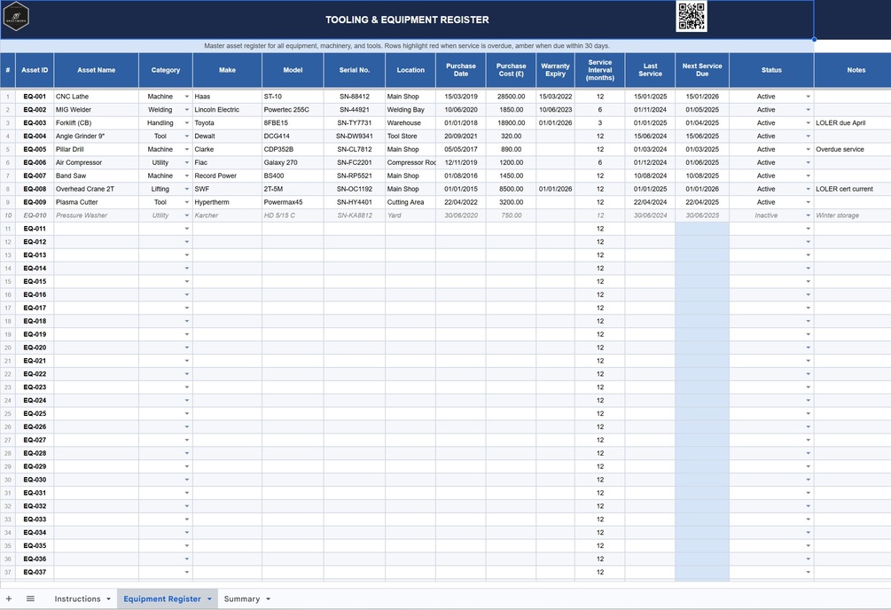Open the all sheets list icon
This screenshot has width=891, height=610.
point(31,598)
